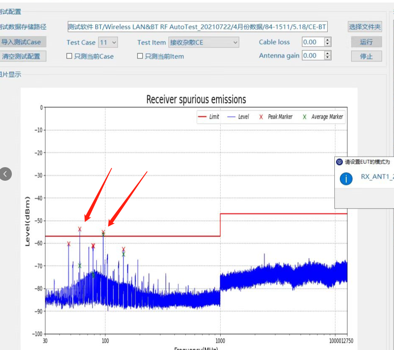Open the Test Item 接收杂散CE dropdown
This screenshot has height=350, width=394.
(203, 42)
